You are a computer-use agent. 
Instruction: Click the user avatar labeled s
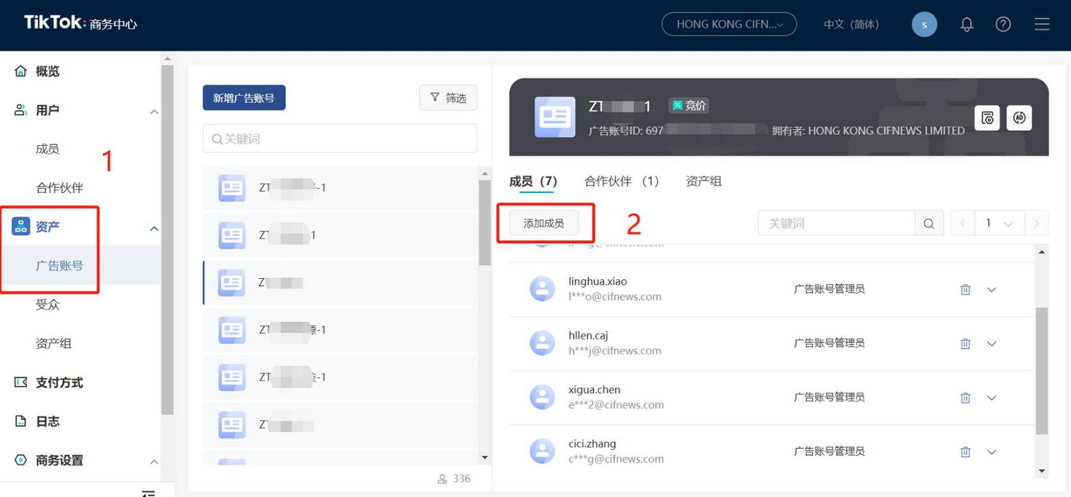tap(924, 24)
